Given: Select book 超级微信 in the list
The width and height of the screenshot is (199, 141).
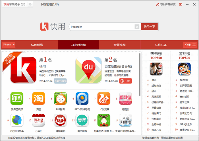Looking at the screenshot, I should coord(156,86).
